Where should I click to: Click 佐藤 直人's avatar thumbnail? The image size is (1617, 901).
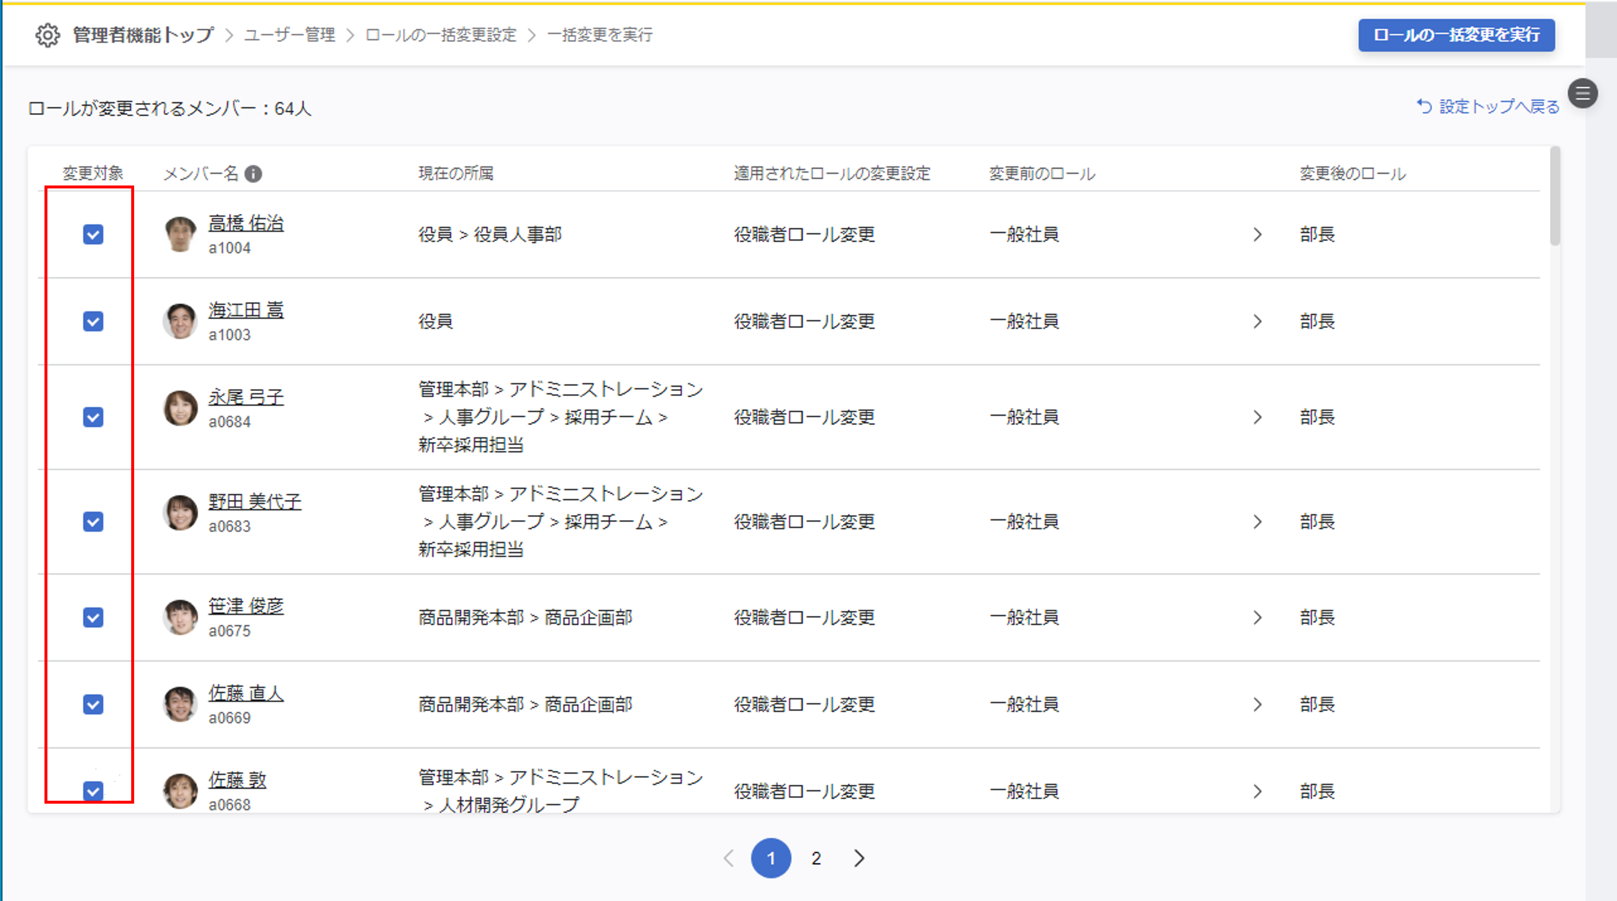(180, 704)
